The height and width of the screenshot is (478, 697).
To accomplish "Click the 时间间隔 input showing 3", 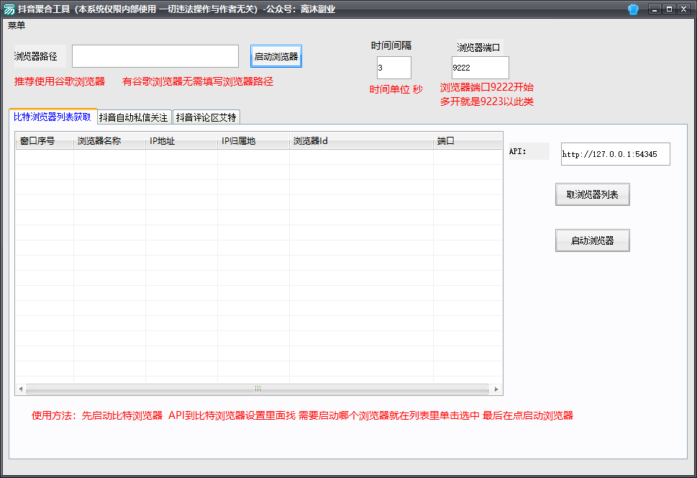I will pos(393,68).
